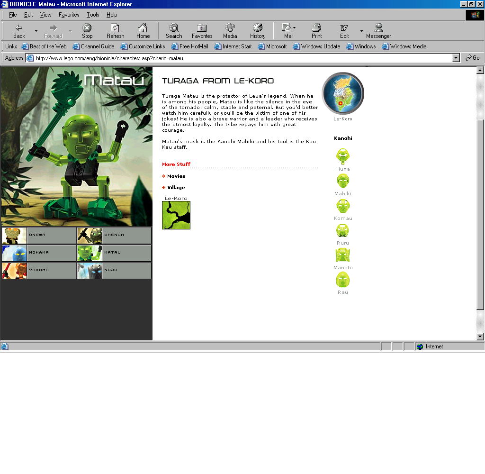485x474 pixels.
Task: Open Channel Guide links bar item
Action: 93,46
